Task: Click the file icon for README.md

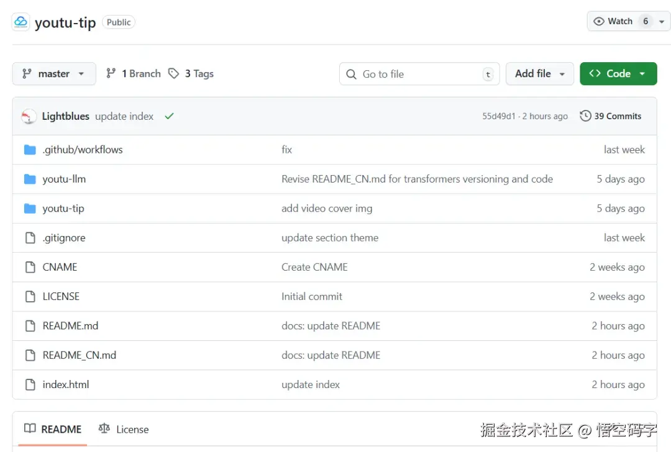Action: click(x=30, y=326)
